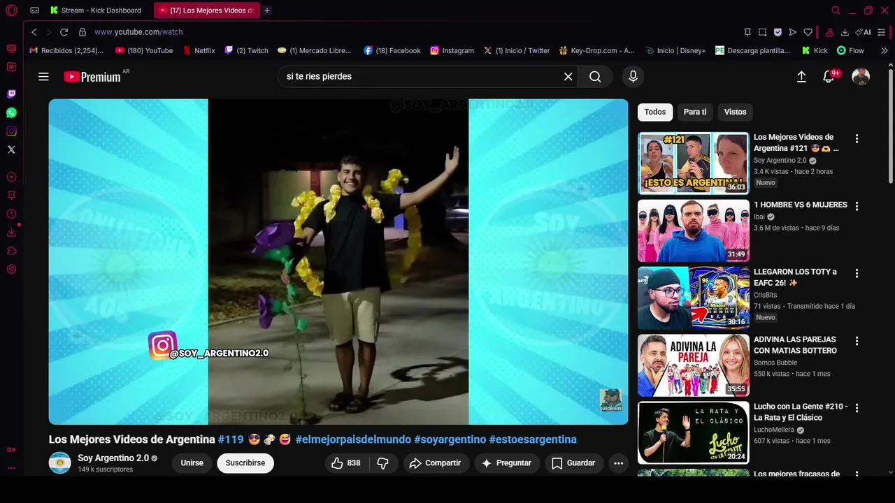Open a new tab with plus button
Image resolution: width=895 pixels, height=503 pixels.
tap(267, 10)
